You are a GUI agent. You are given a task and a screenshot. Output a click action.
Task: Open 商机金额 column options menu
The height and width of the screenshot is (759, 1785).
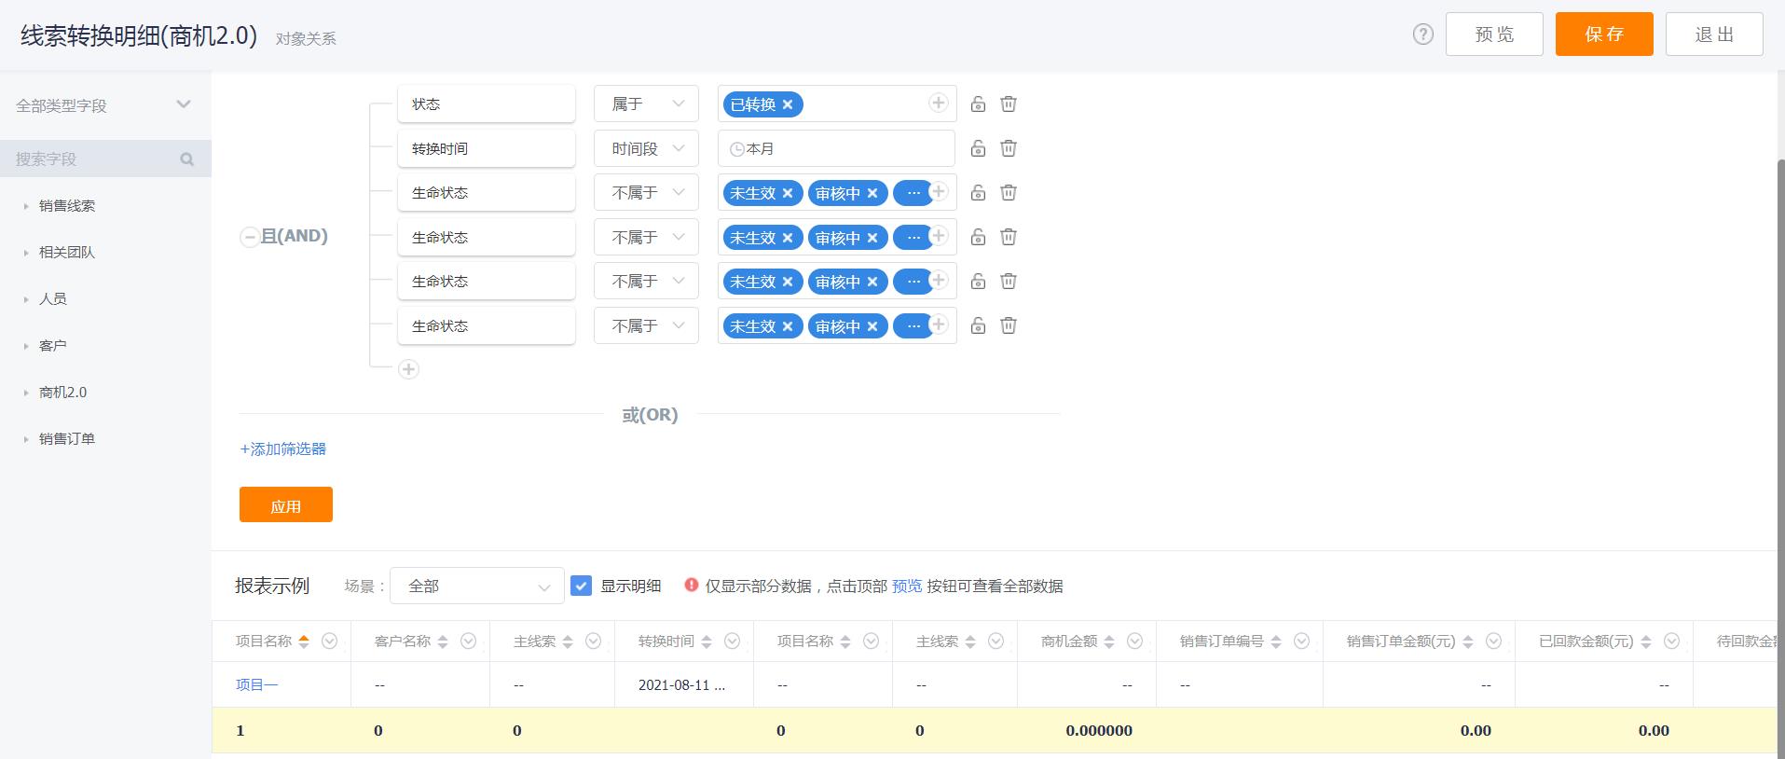click(1135, 641)
